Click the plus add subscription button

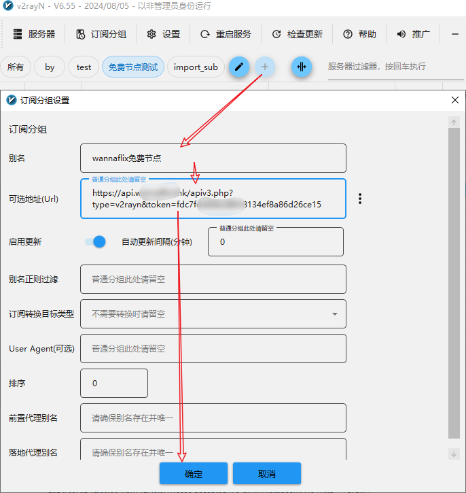click(265, 67)
